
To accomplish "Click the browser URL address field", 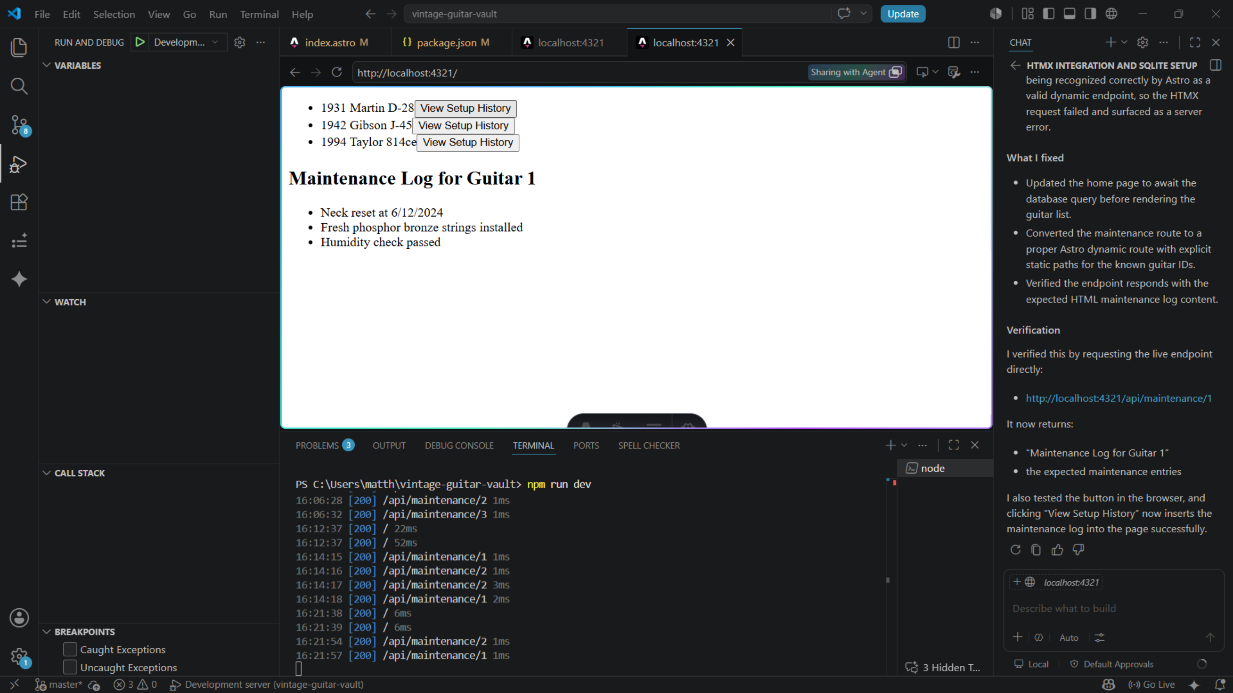I will coord(579,72).
